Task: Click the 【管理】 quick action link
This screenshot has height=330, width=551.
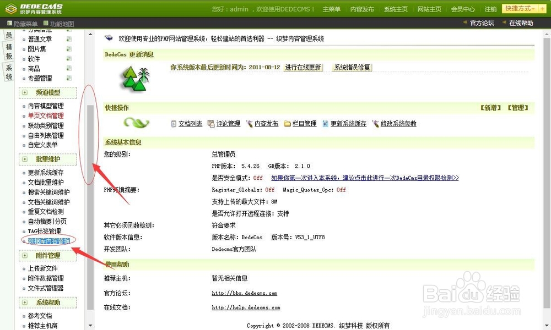Action: (x=517, y=108)
